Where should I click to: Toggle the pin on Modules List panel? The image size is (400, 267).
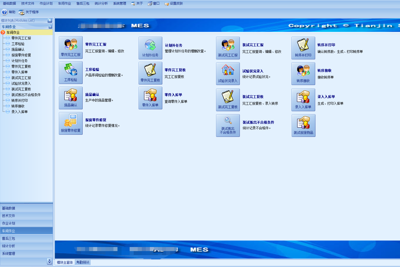click(50, 20)
